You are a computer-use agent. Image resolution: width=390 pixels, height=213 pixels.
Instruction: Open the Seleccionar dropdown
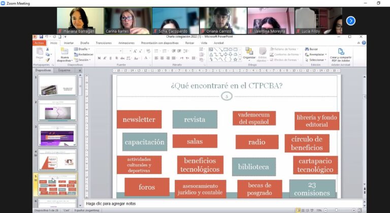pos(315,60)
